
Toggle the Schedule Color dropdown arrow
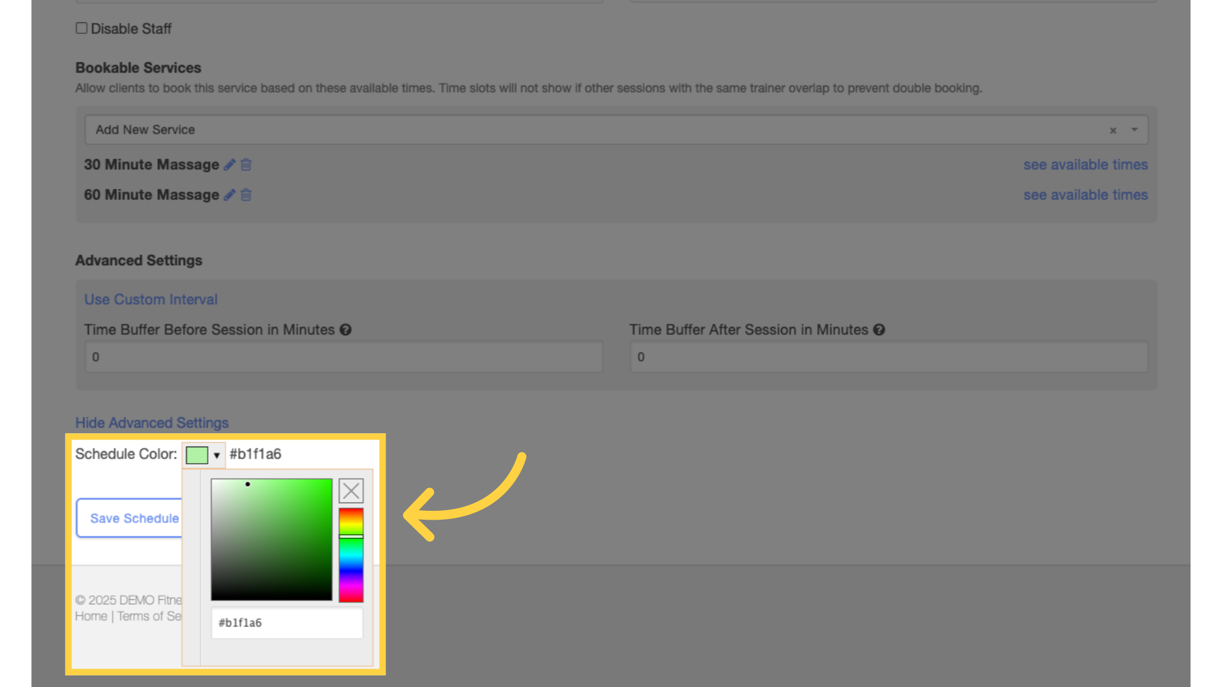[216, 455]
